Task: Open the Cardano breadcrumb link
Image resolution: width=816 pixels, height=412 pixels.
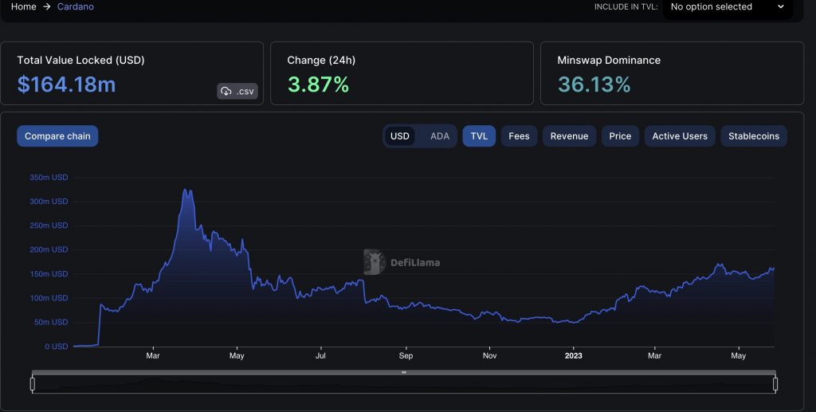Action: pyautogui.click(x=76, y=6)
